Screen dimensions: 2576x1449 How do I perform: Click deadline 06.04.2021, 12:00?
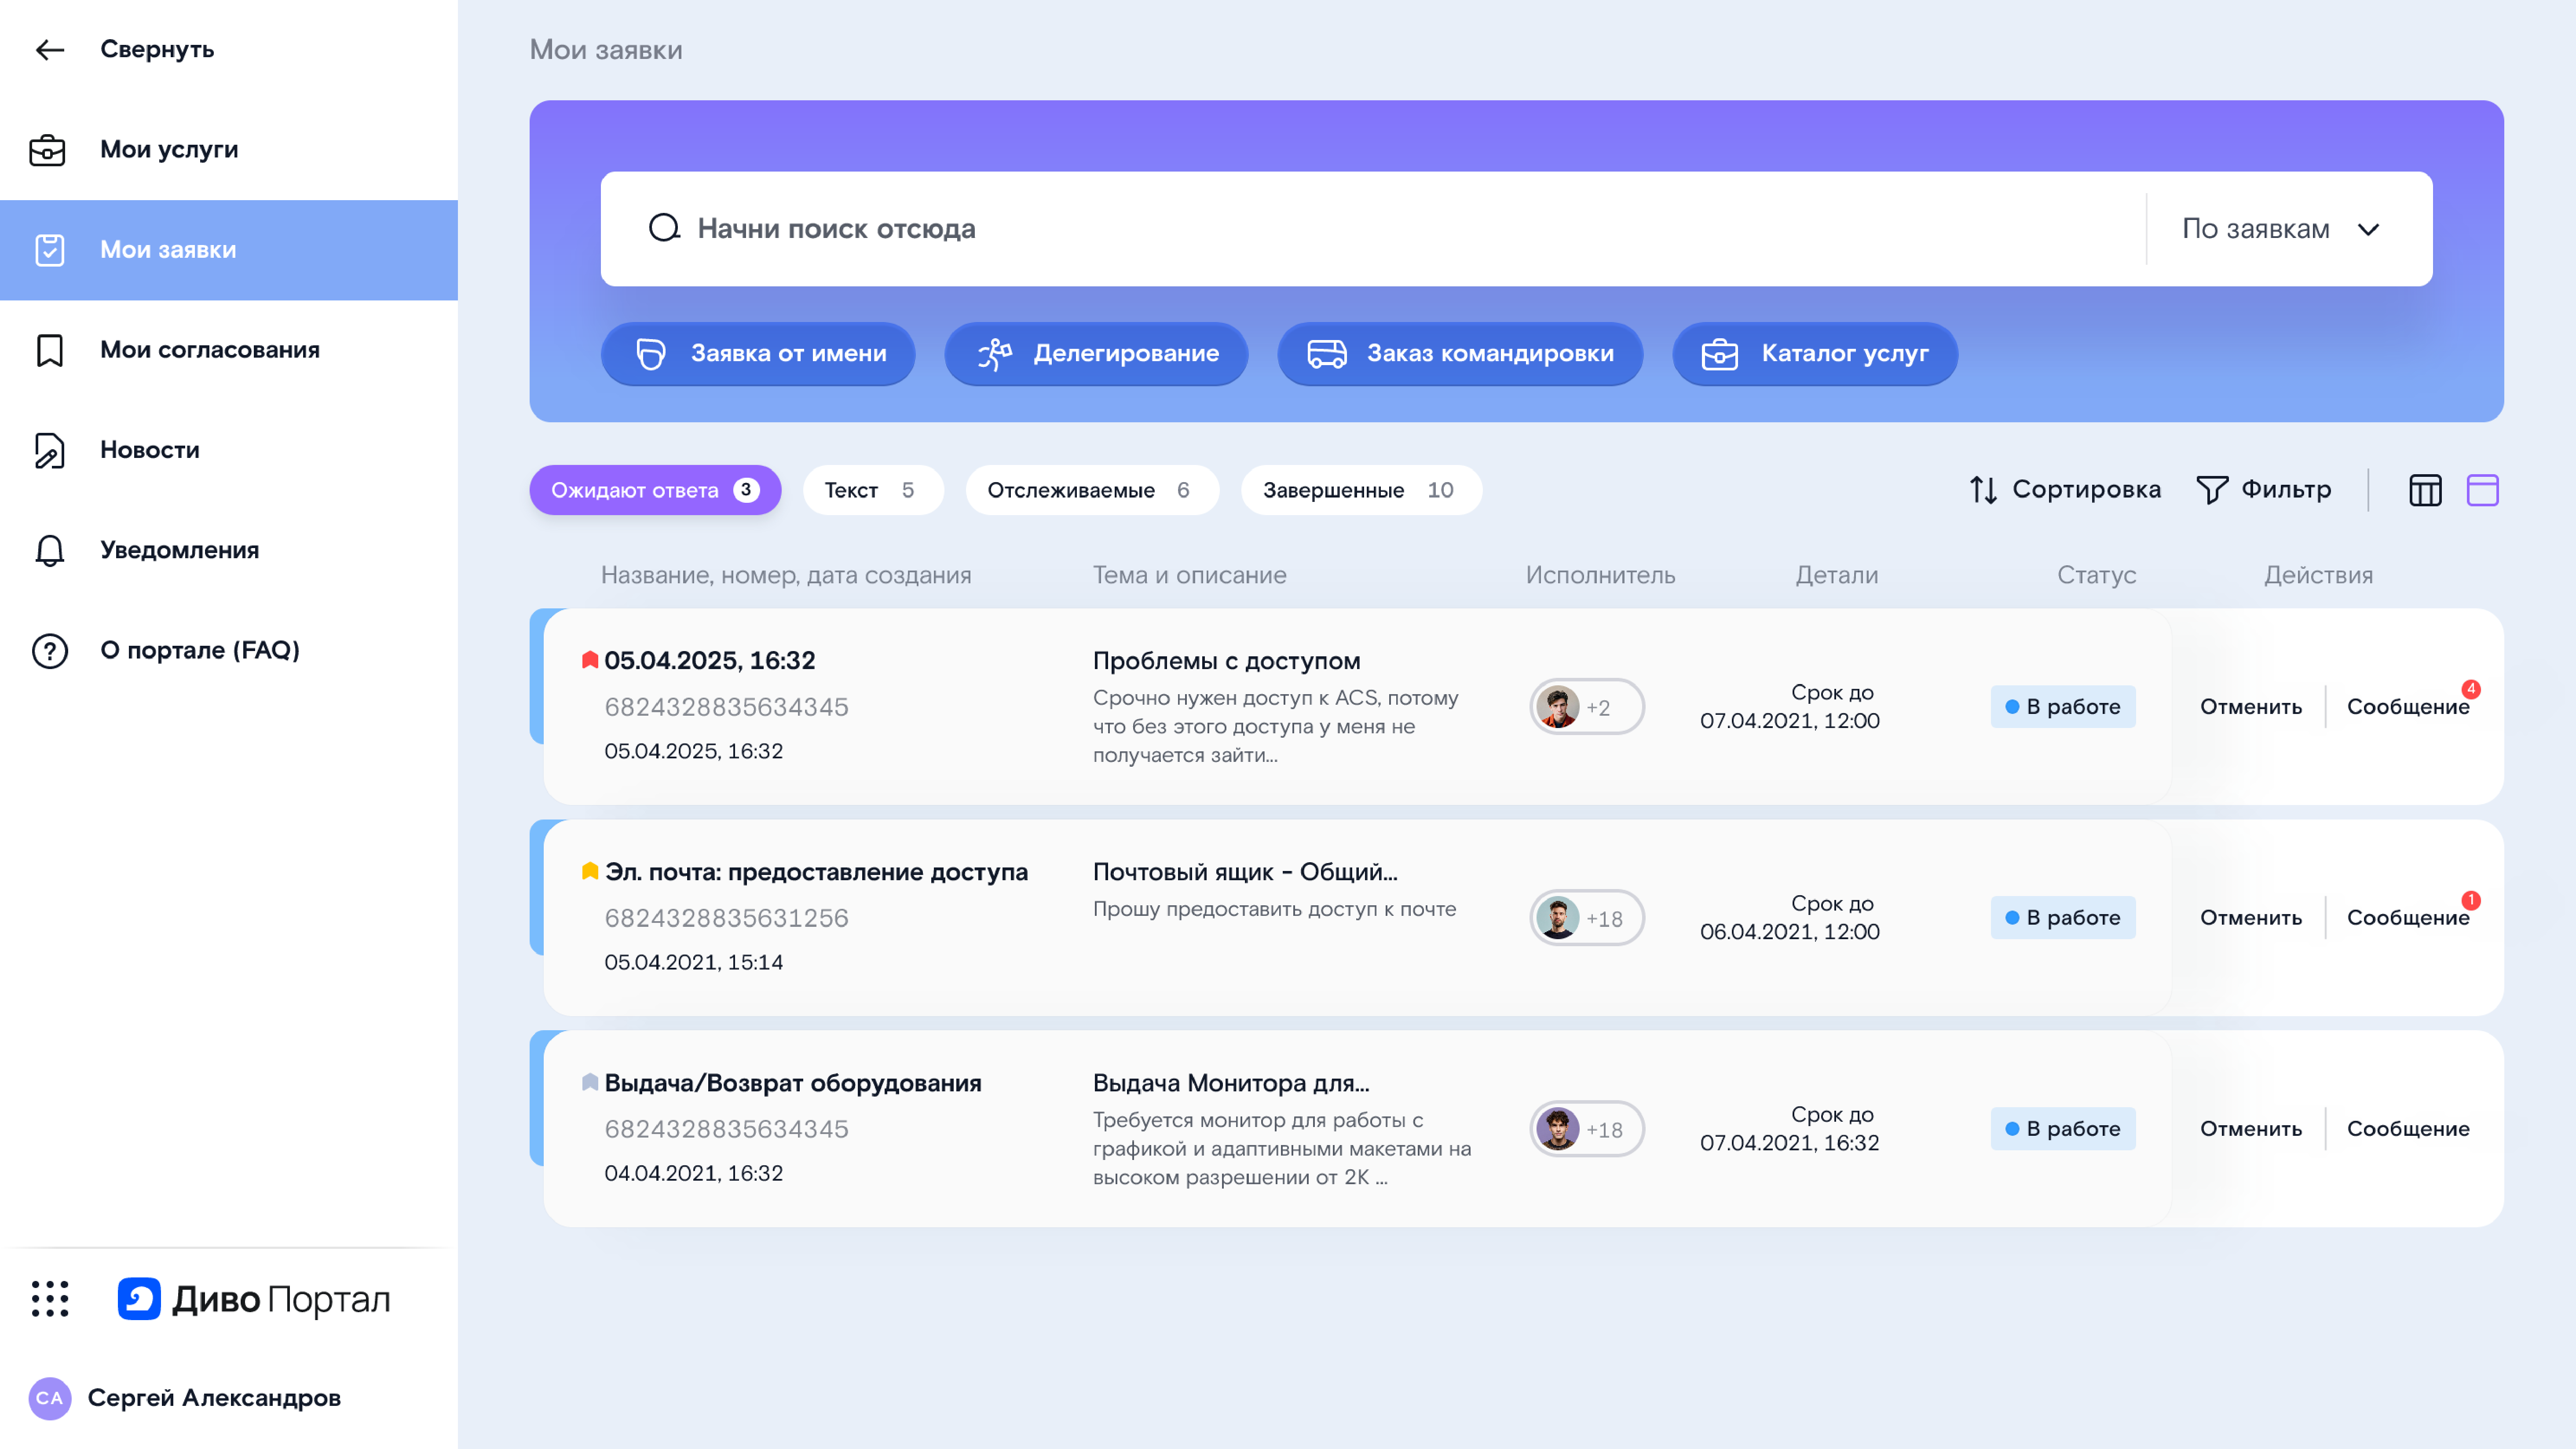1790,932
